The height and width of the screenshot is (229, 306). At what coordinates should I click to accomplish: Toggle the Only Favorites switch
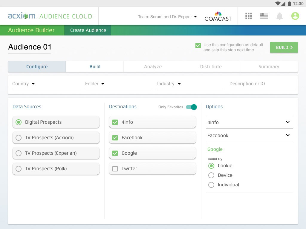tap(192, 107)
